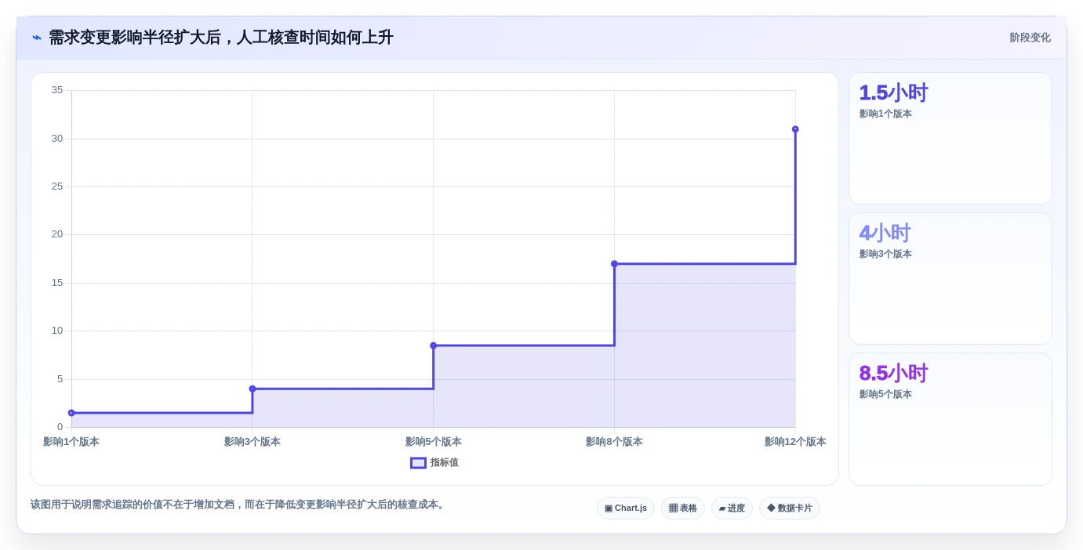Click the caption starting 该图用于说明需求追踪
Viewport: 1083px width, 550px height.
239,505
